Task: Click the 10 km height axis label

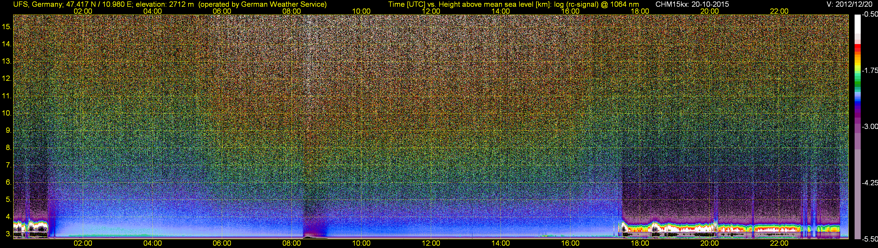Action: click(6, 113)
